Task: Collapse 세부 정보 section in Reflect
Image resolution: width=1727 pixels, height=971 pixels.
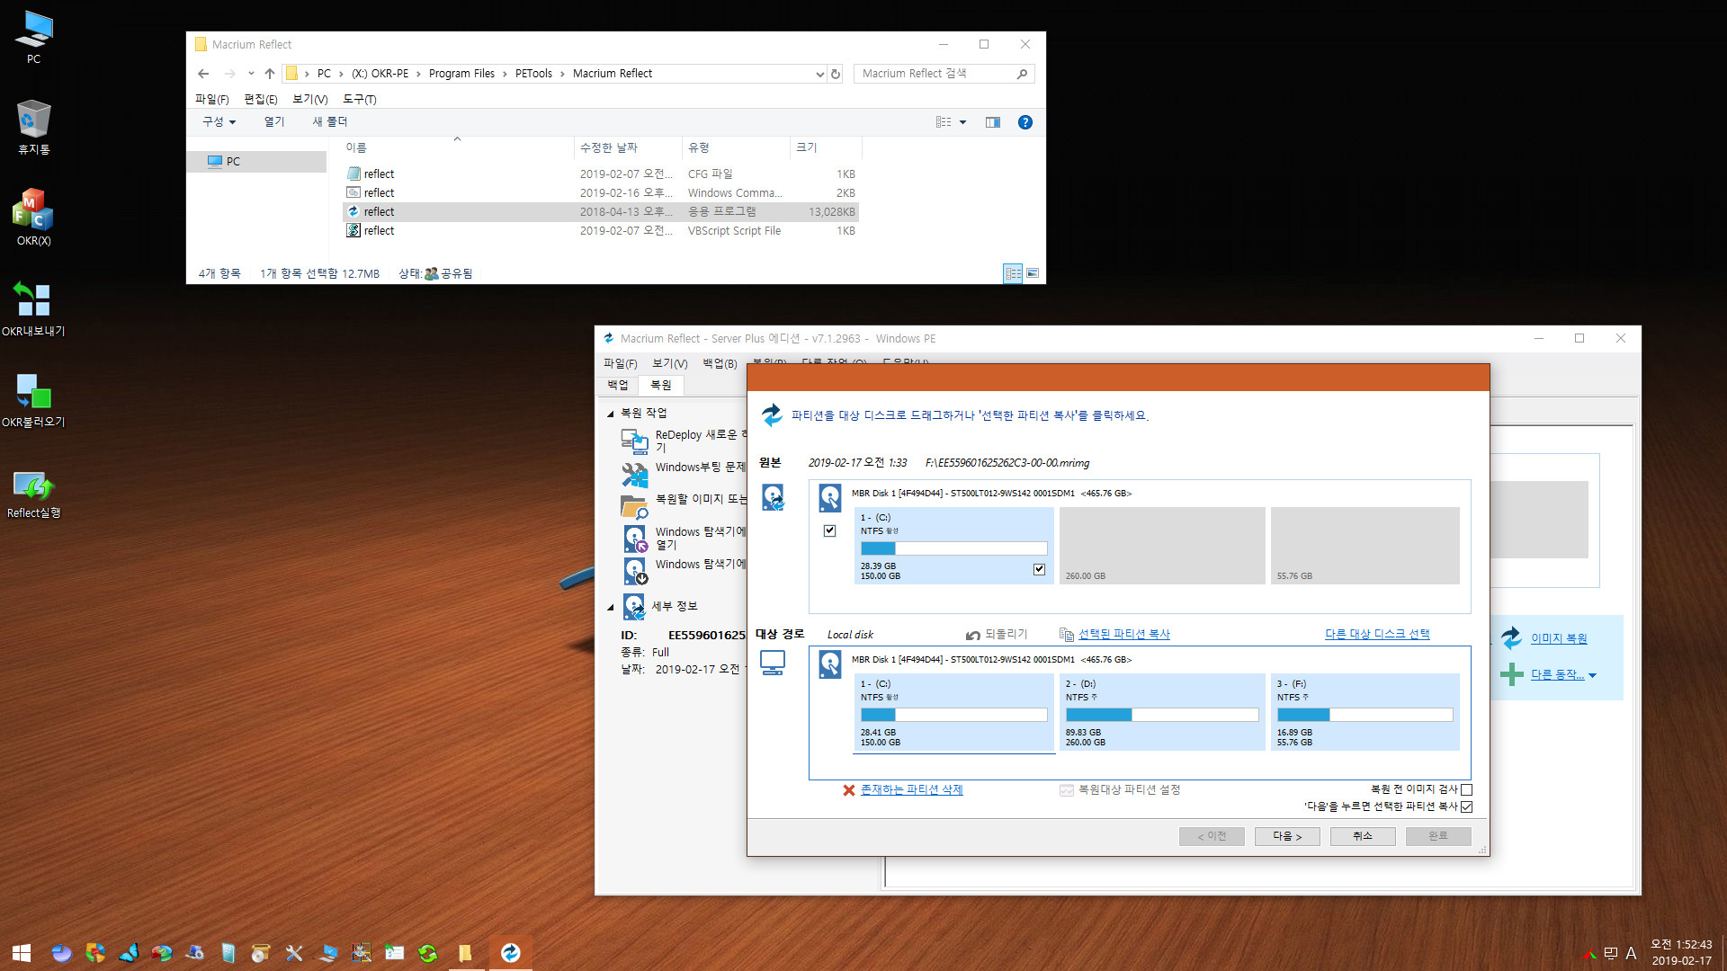Action: (610, 607)
